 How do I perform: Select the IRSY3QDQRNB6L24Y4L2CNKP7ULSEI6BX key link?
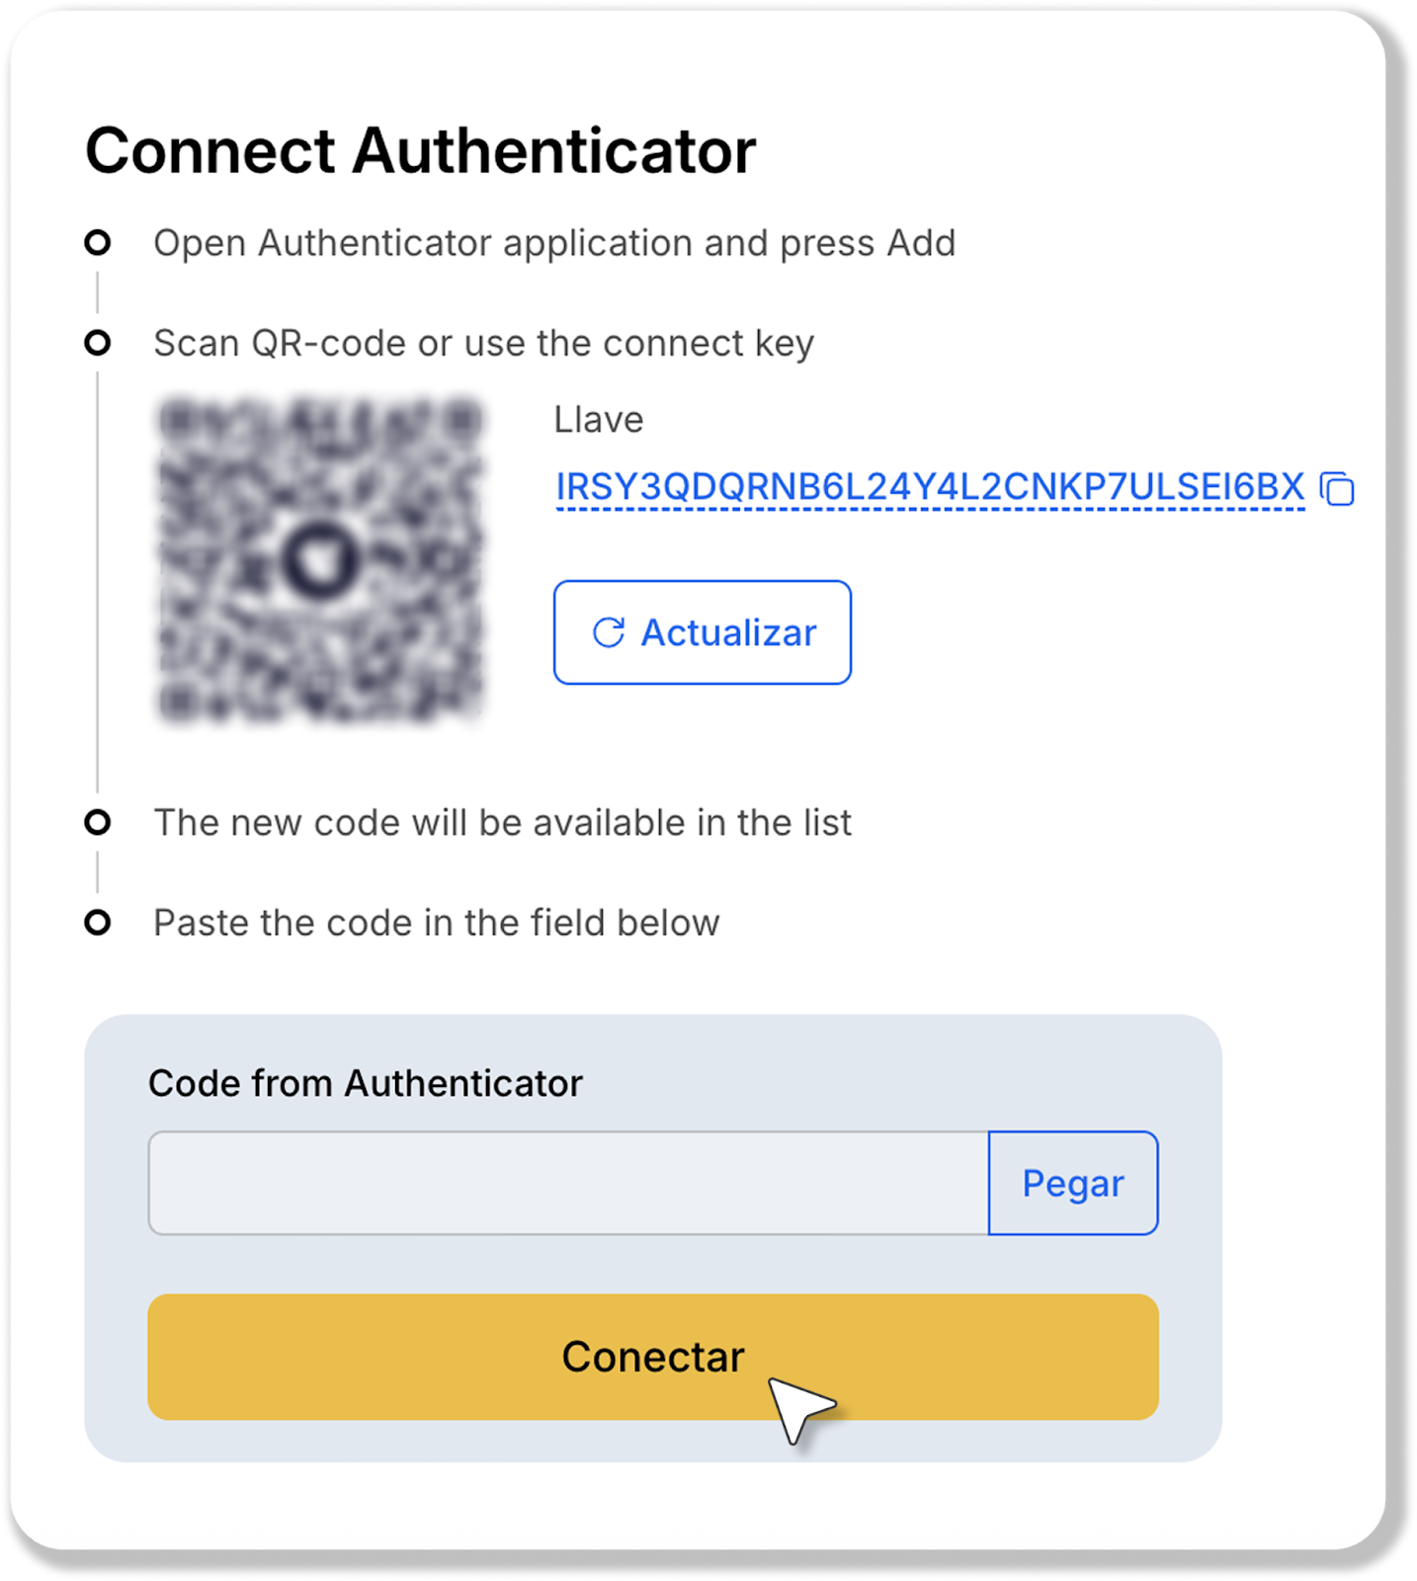tap(929, 487)
